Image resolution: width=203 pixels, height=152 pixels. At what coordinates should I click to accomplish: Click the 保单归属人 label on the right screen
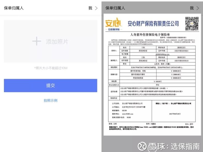tap(115, 8)
